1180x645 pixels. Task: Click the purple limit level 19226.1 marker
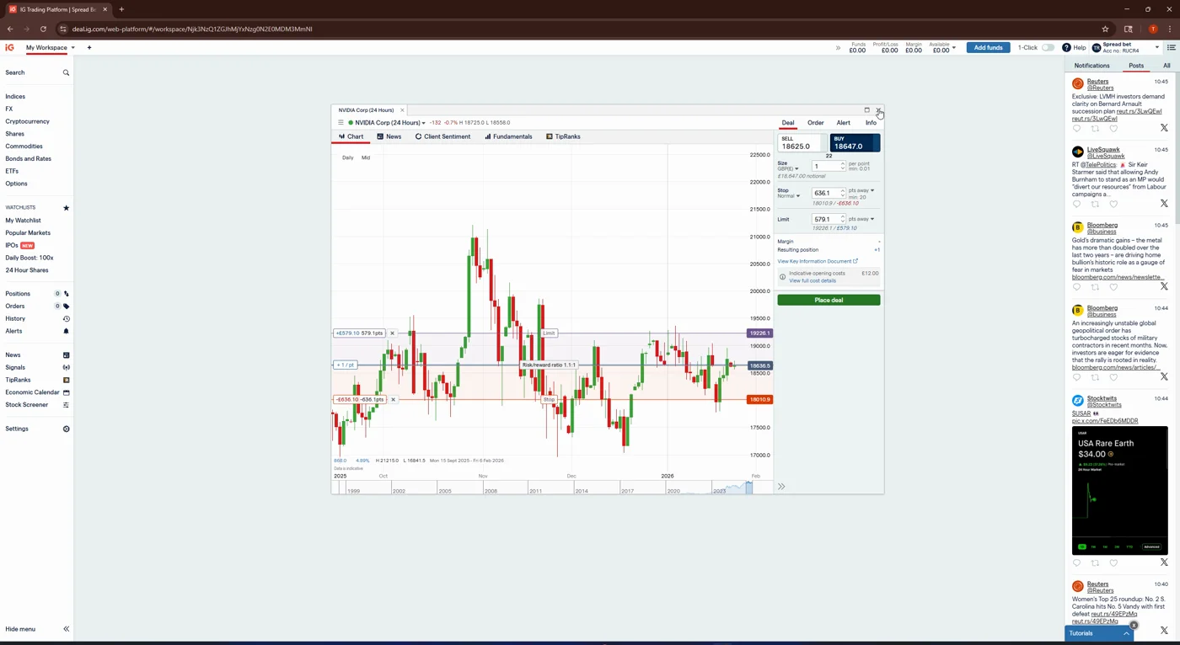pos(759,333)
